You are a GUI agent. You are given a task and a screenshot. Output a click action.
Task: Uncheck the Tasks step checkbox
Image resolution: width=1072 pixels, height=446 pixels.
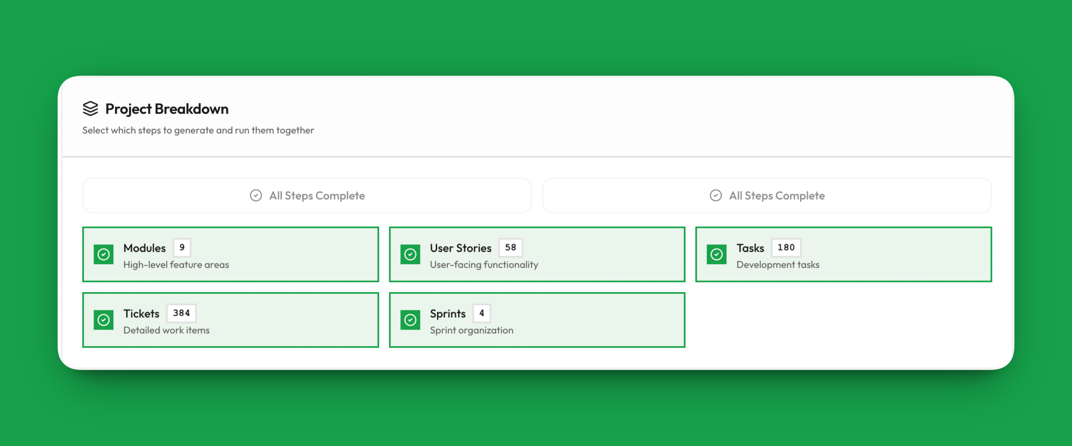(x=716, y=254)
